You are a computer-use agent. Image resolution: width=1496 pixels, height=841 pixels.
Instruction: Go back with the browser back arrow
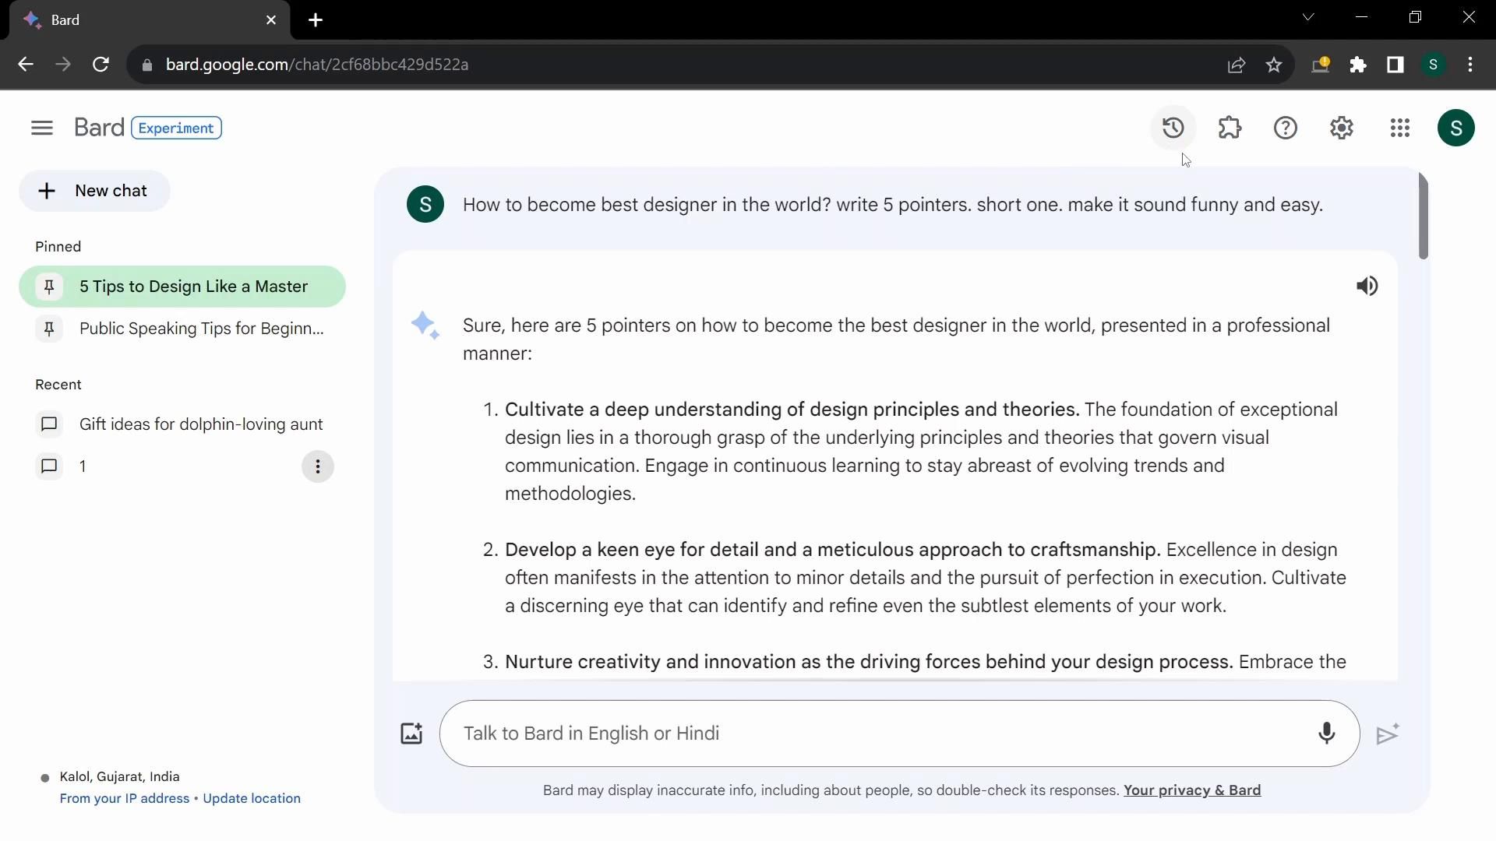[x=25, y=65]
